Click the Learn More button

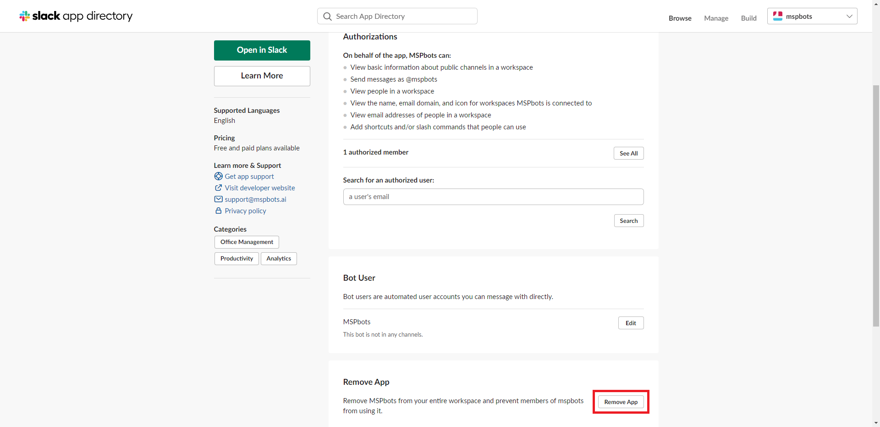click(262, 76)
